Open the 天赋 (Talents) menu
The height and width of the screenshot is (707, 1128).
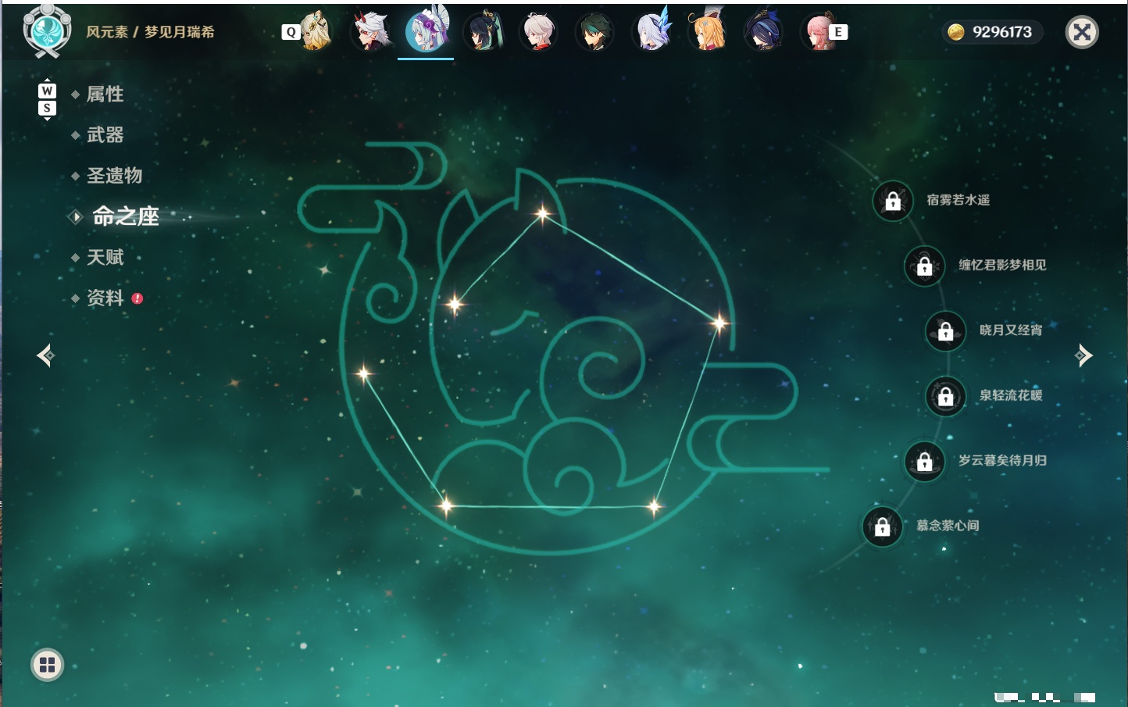[105, 257]
